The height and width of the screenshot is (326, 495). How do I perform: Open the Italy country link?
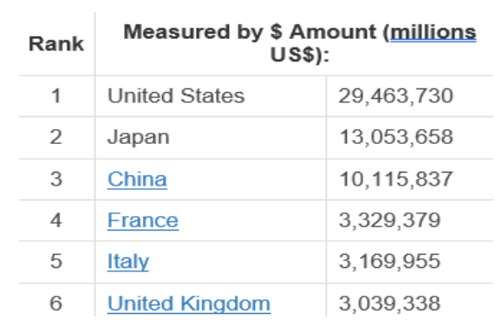[x=127, y=262]
